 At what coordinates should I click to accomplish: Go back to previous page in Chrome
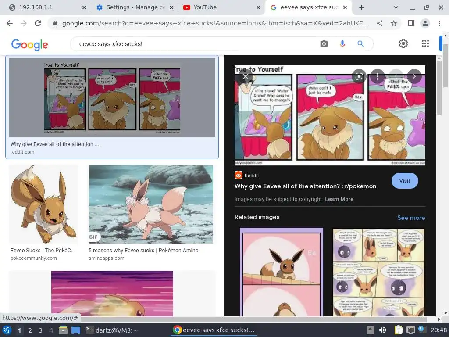click(10, 23)
